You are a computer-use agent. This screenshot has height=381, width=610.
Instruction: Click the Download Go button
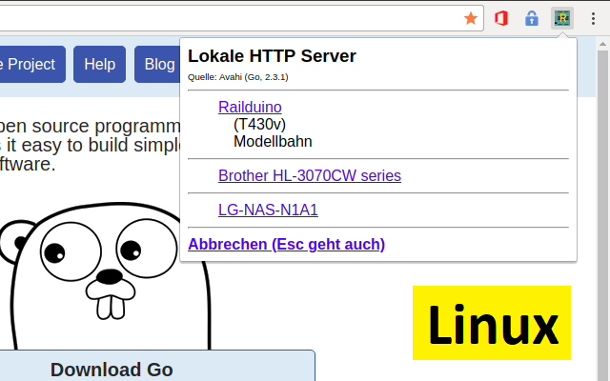[155, 366]
